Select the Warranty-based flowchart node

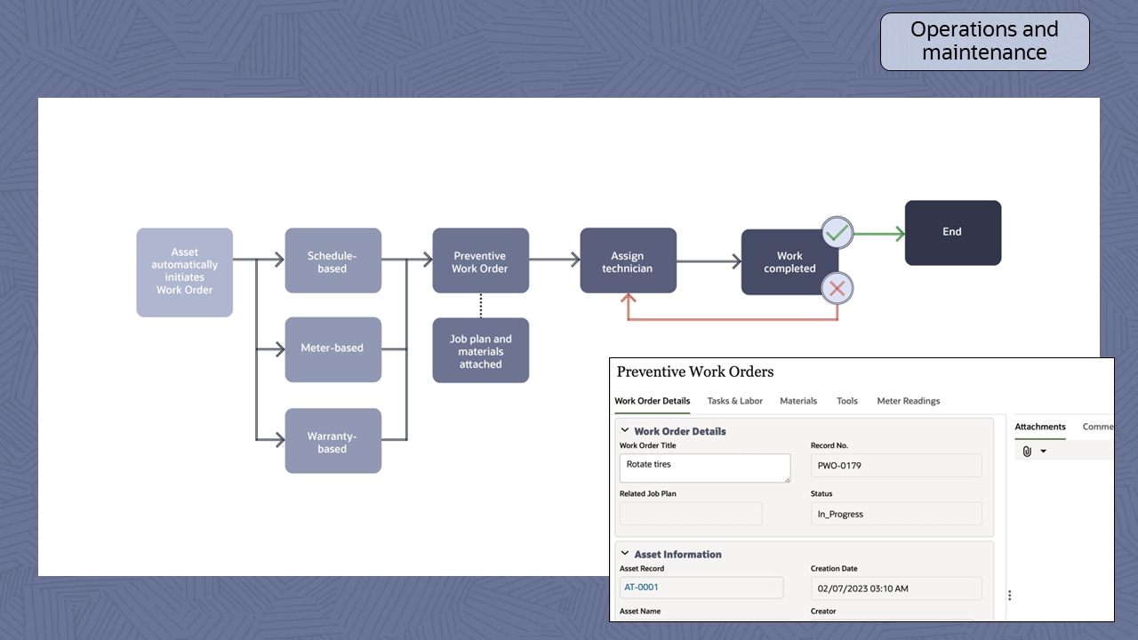tap(333, 440)
